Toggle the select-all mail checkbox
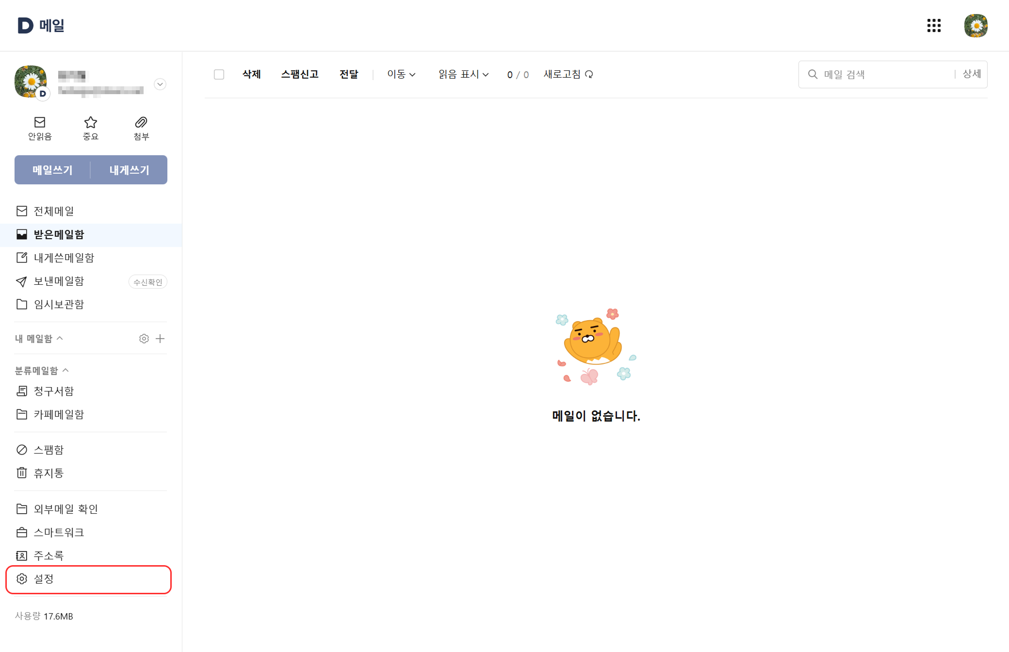 [x=219, y=74]
